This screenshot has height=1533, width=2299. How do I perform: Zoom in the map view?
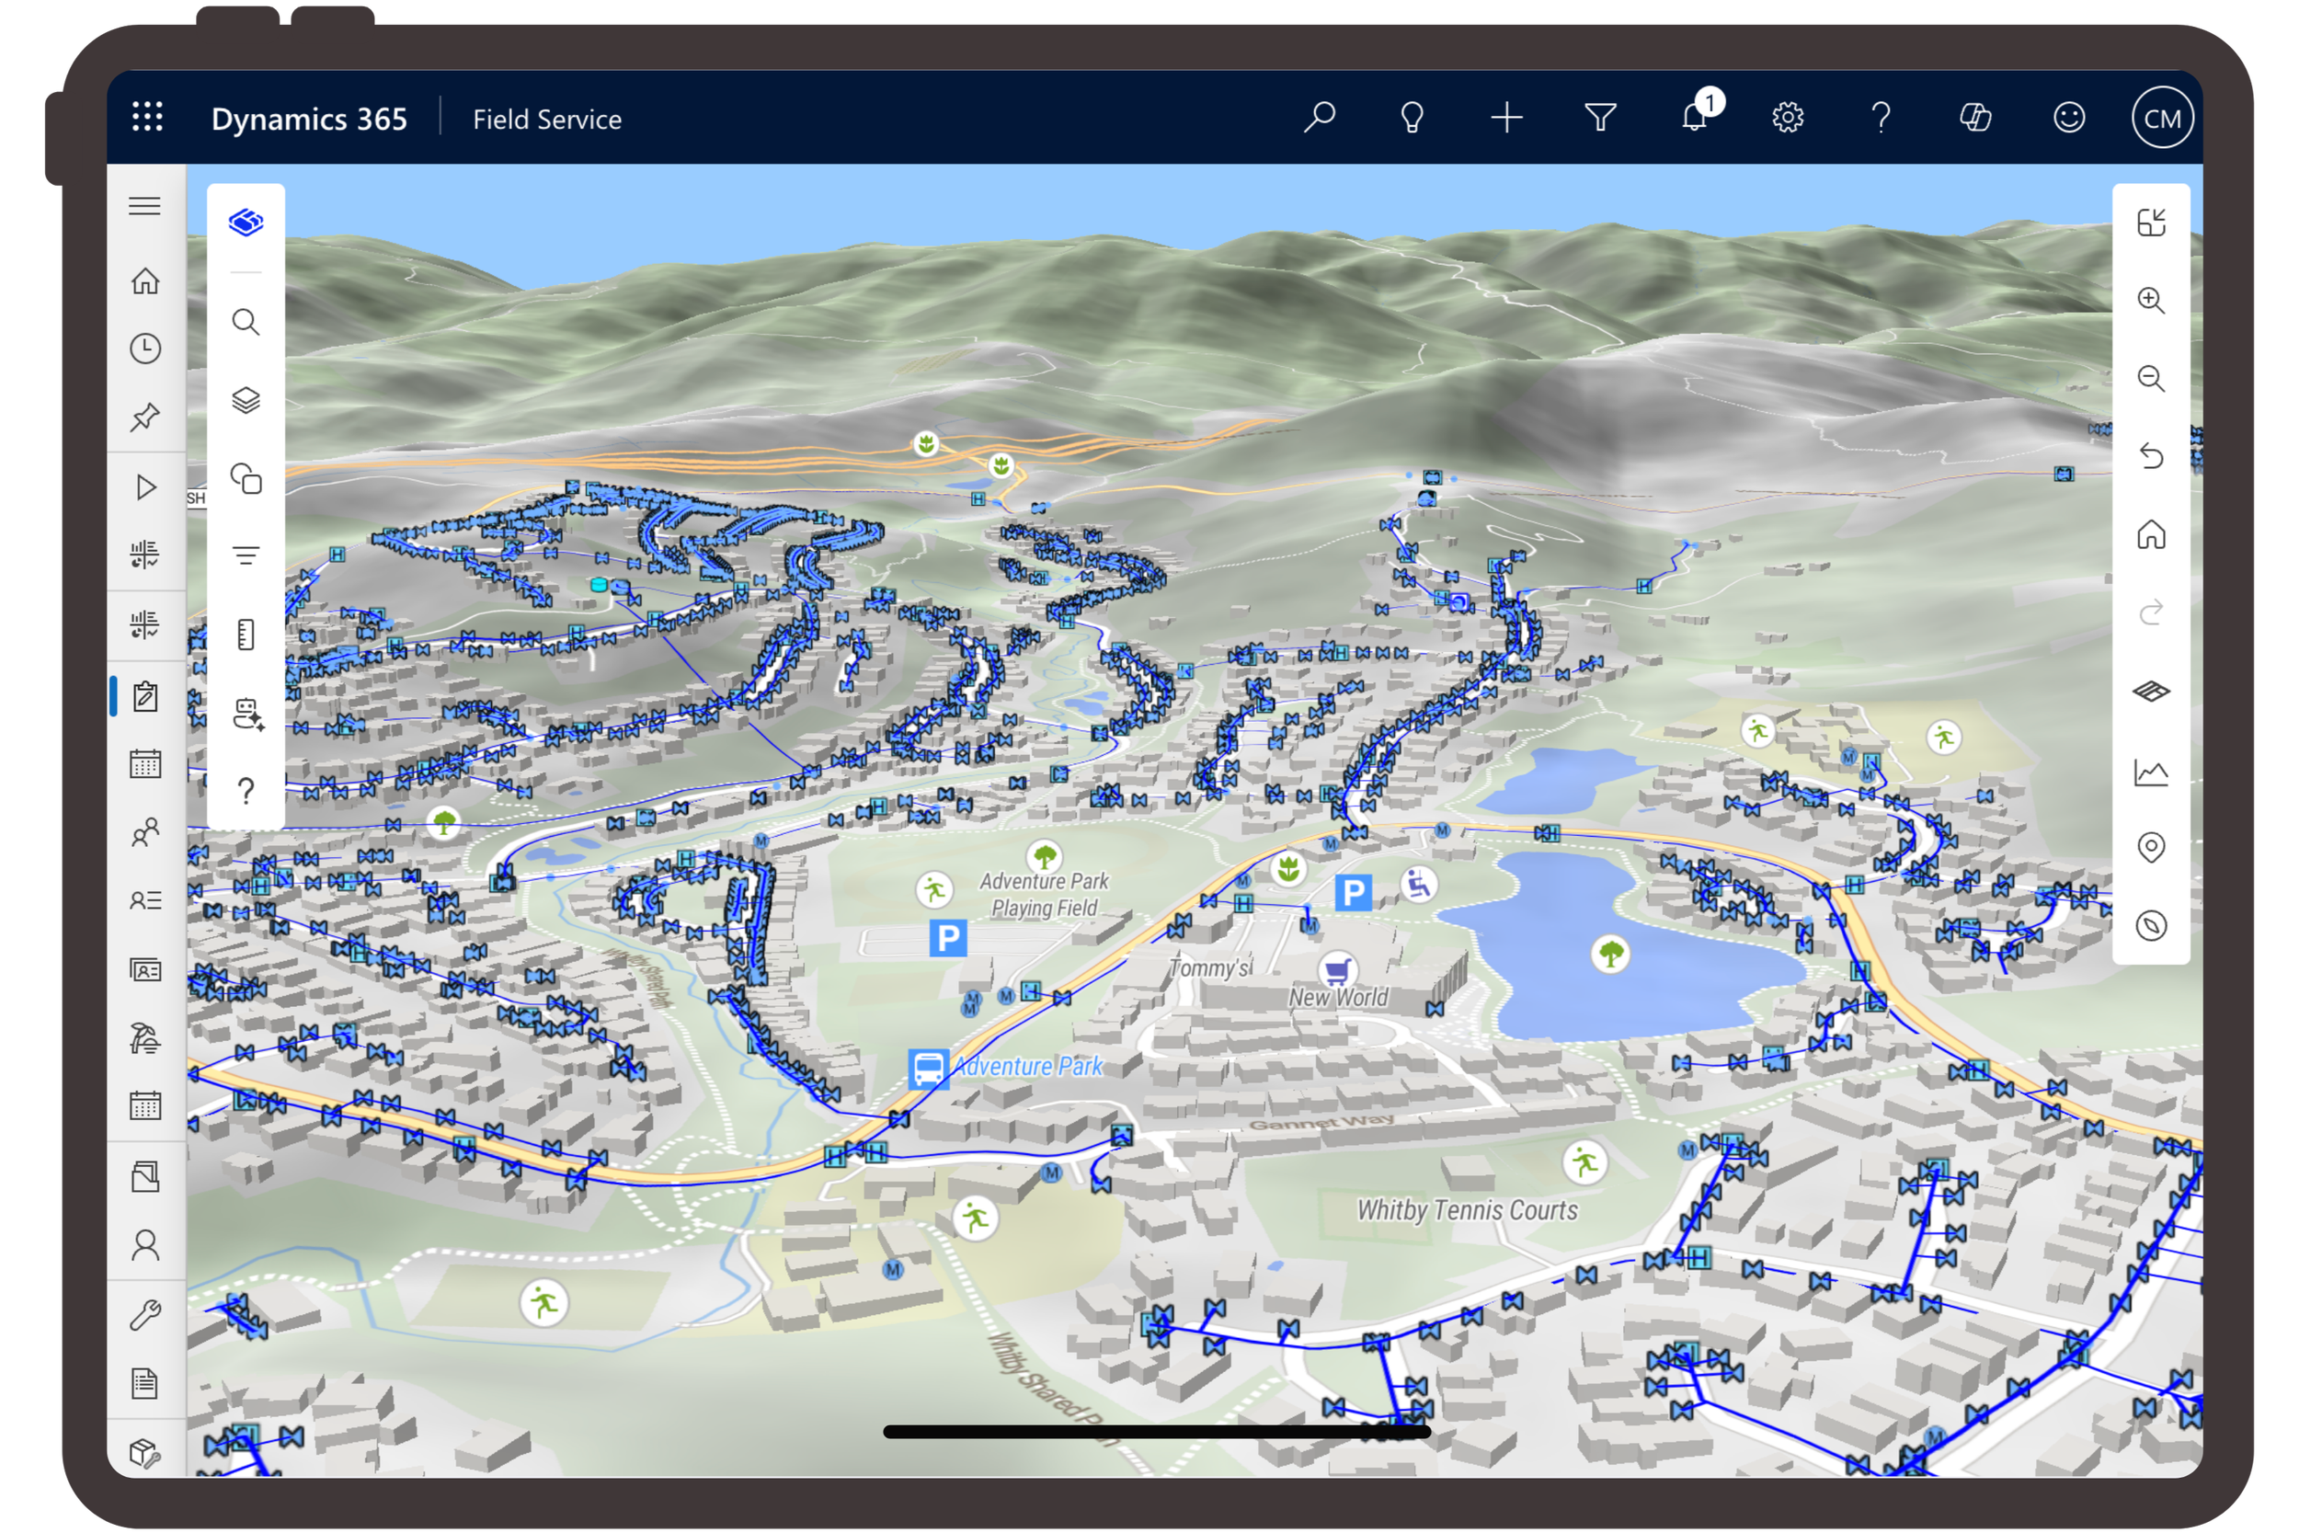coord(2150,300)
